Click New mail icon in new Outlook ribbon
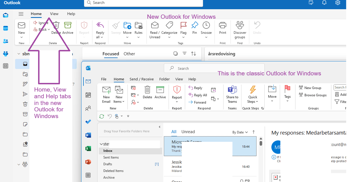Image resolution: width=347 pixels, height=182 pixels. (x=22, y=25)
